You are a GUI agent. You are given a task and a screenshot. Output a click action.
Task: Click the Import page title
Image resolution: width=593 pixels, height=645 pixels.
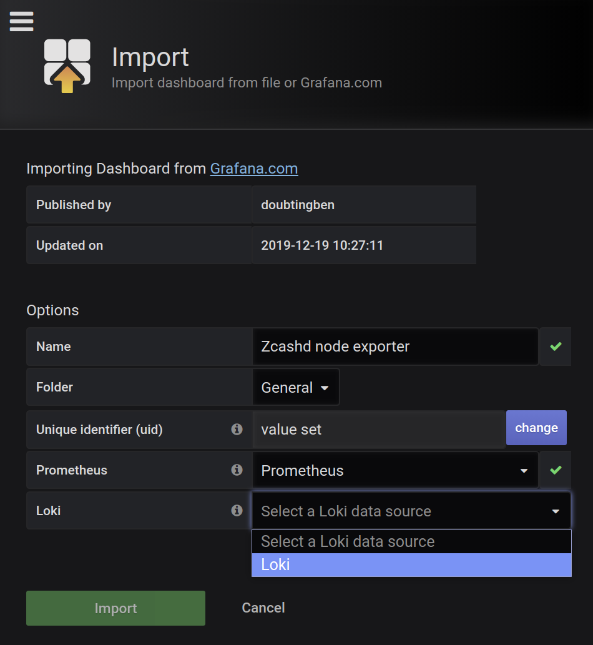[x=150, y=57]
